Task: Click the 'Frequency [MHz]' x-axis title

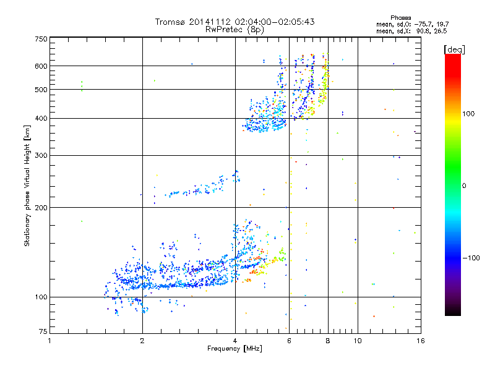Action: click(x=235, y=349)
